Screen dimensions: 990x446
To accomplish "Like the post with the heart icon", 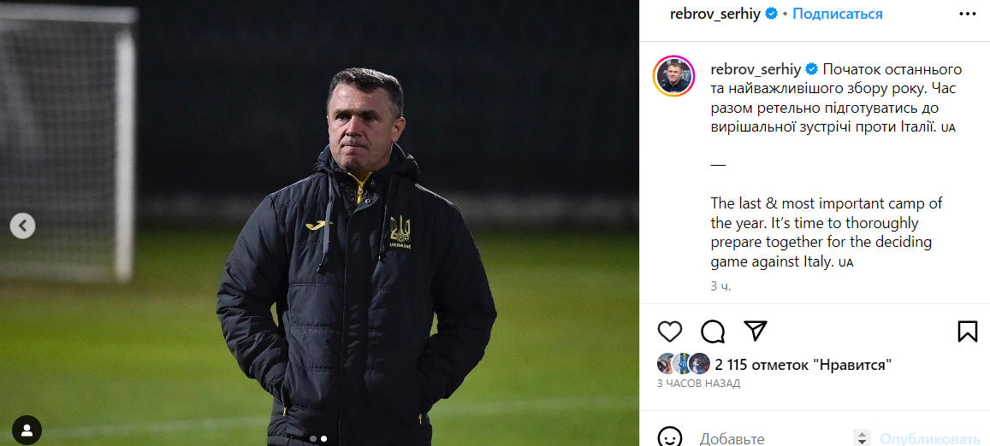I will [670, 332].
